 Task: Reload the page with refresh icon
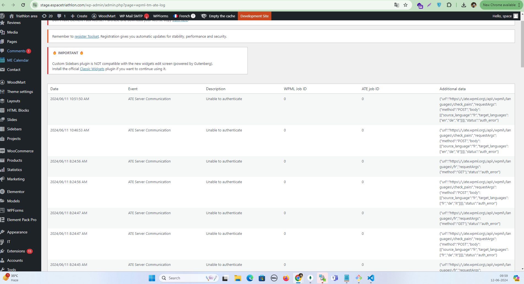[23, 5]
